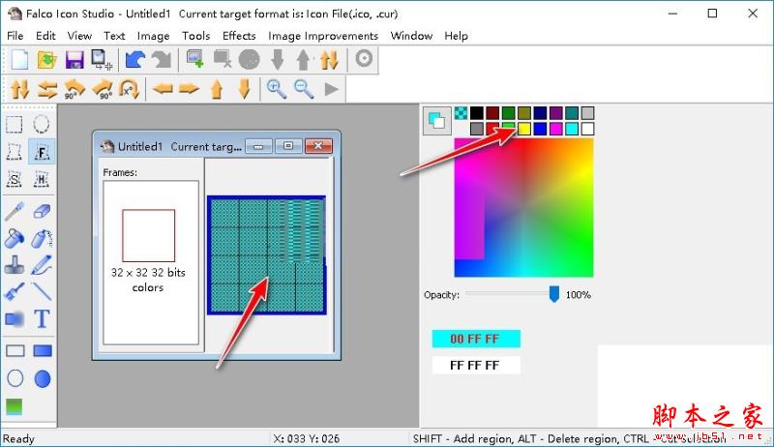Open the Tools menu
The image size is (774, 447).
tap(196, 36)
